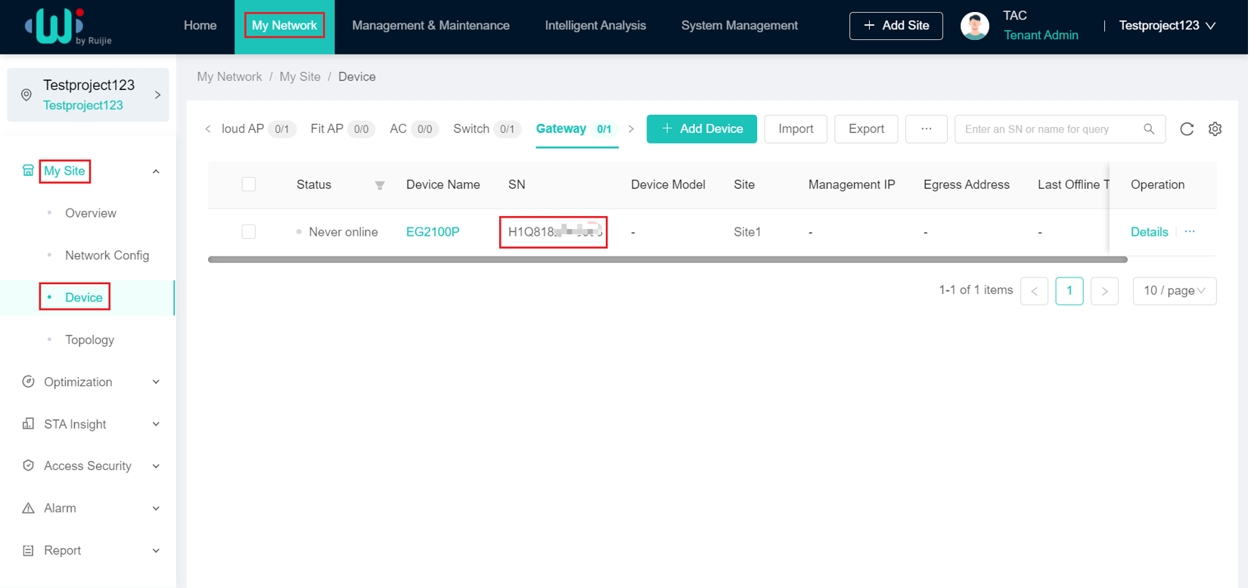Viewport: 1251px width, 588px height.
Task: Click the Status column filter icon
Action: coord(380,185)
